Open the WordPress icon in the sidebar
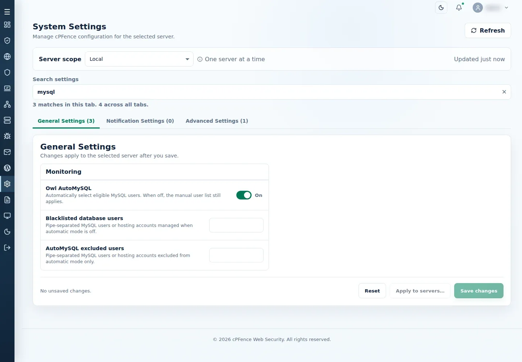The image size is (522, 362). (7, 168)
